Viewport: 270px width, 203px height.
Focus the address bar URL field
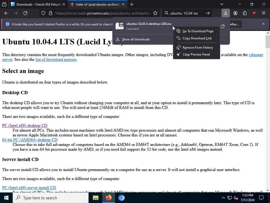tap(103, 13)
